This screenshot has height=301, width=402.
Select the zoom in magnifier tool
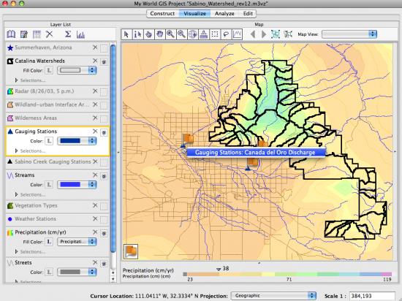pos(171,34)
